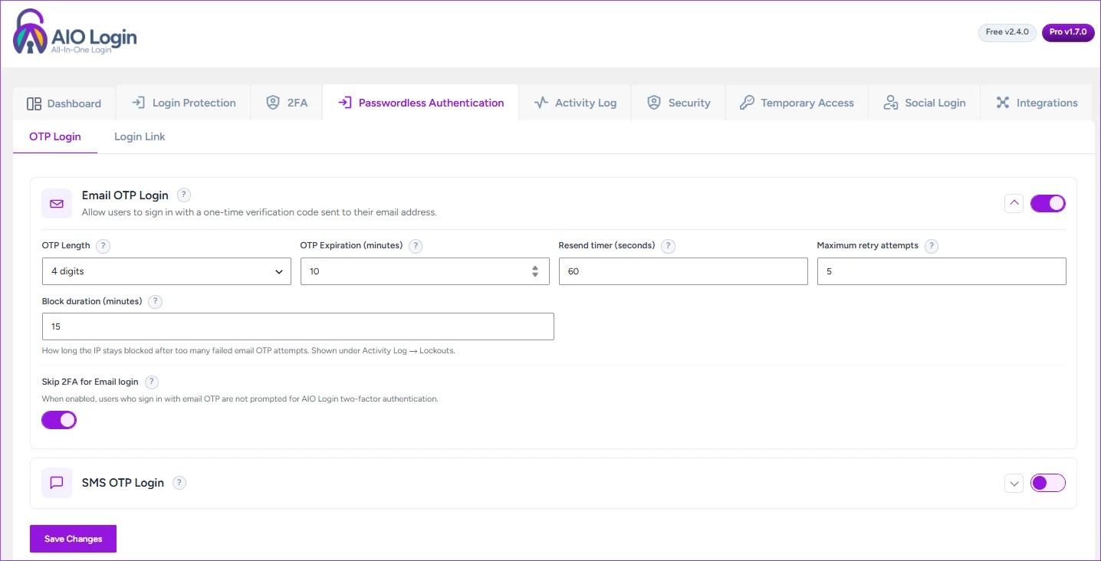The image size is (1101, 561).
Task: Switch to the Security tab
Action: [x=679, y=103]
